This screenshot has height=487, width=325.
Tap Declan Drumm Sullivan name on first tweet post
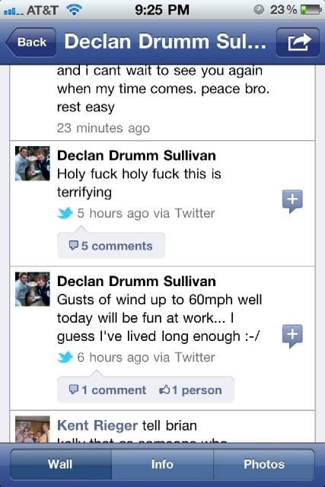136,155
